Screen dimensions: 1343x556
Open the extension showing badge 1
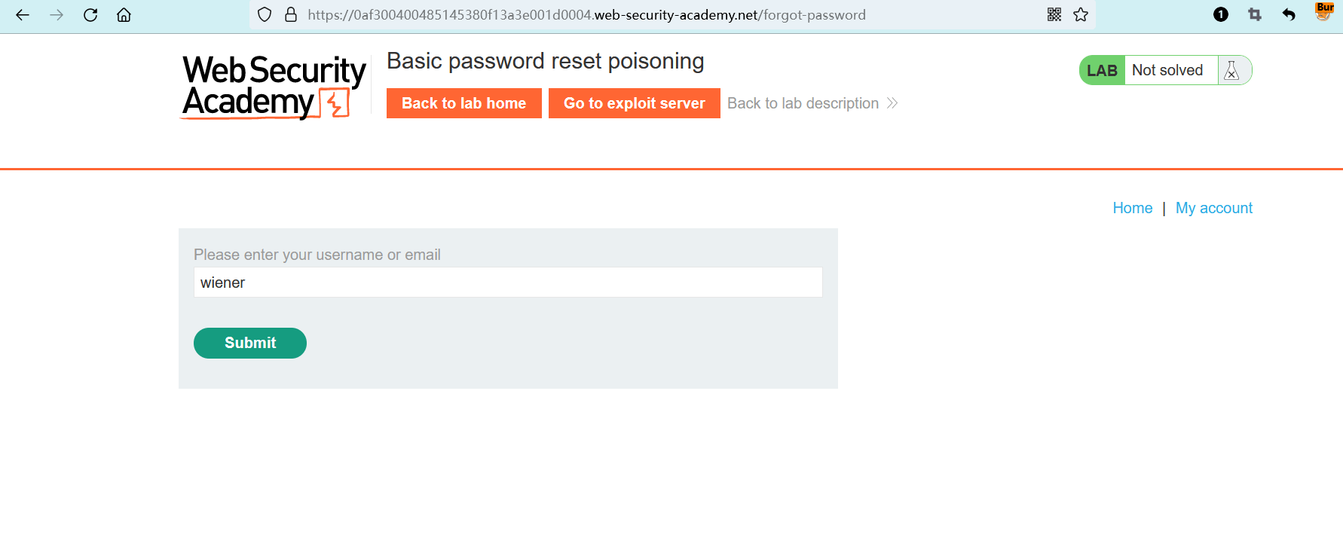pos(1221,14)
